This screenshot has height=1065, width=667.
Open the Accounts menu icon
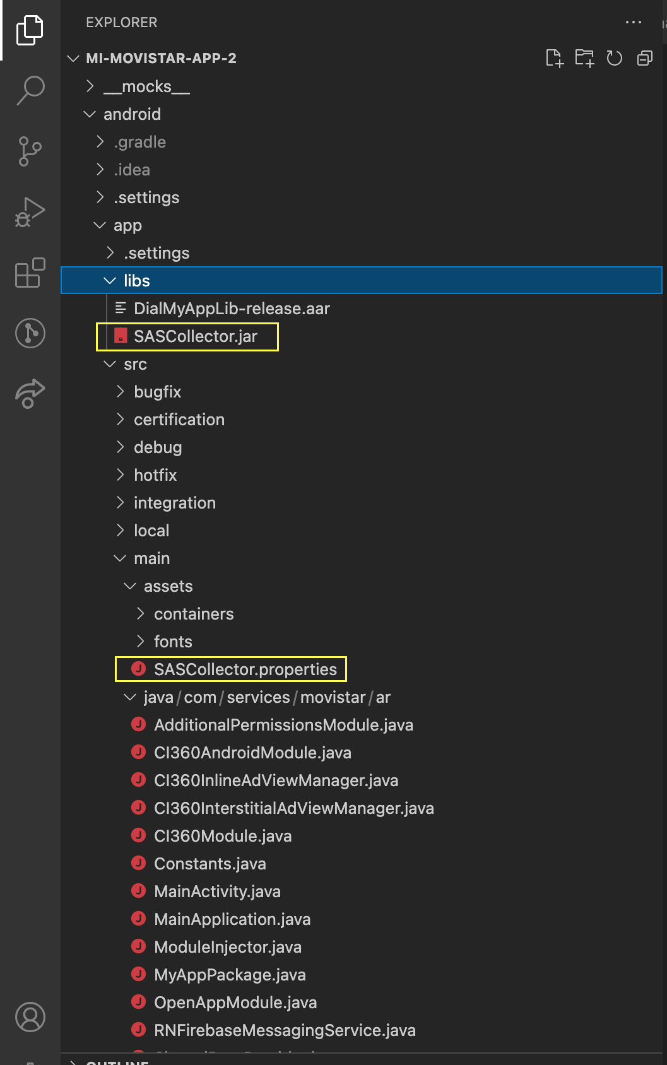(30, 1017)
